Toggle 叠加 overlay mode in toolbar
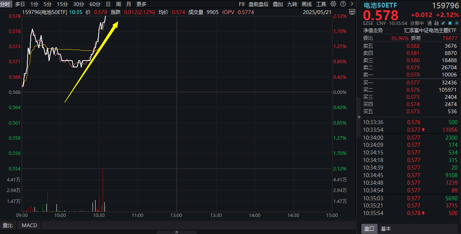Screen dimensions: 461x234 pyautogui.click(x=277, y=4)
